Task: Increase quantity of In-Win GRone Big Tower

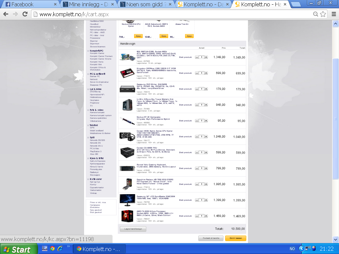Action: [206, 105]
